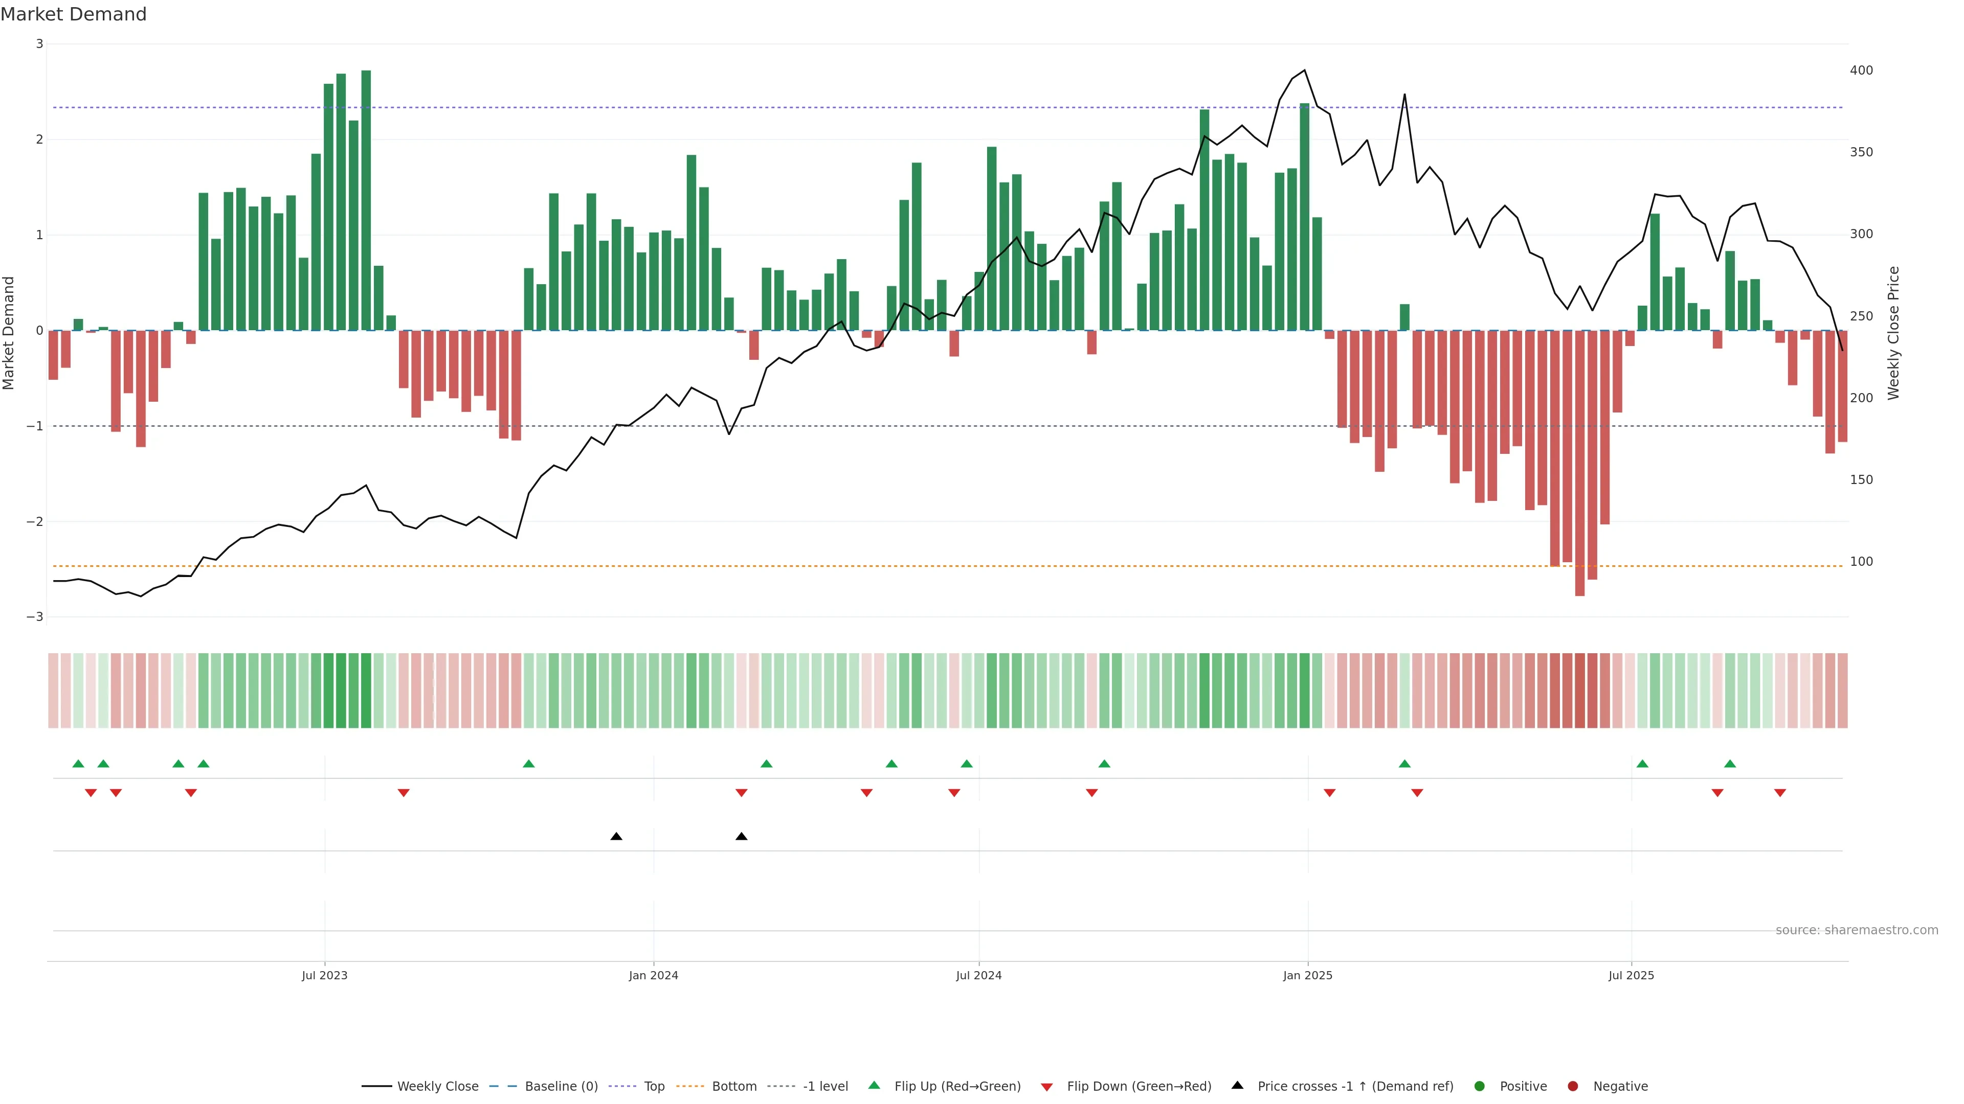Click the red Negative legend dot
This screenshot has width=1964, height=1104.
1573,1087
